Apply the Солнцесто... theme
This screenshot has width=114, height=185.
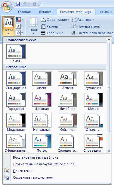[x=68, y=143]
